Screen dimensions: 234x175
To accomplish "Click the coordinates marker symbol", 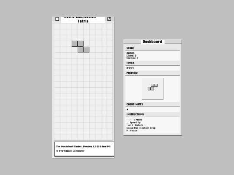I will pyautogui.click(x=127, y=109).
